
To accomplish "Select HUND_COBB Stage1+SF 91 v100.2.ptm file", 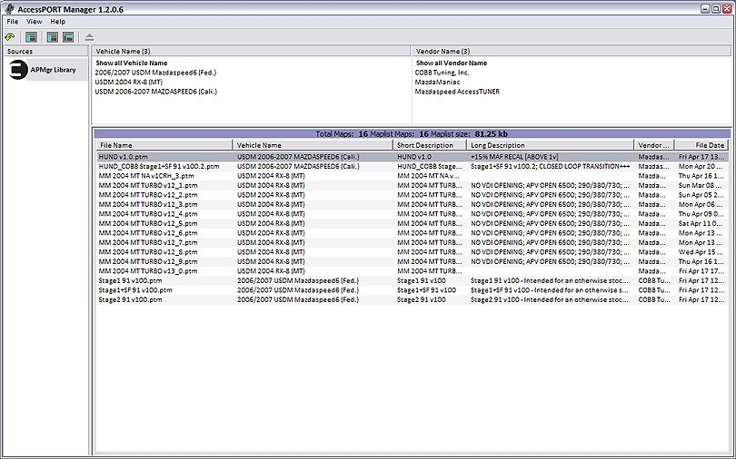I will (159, 166).
